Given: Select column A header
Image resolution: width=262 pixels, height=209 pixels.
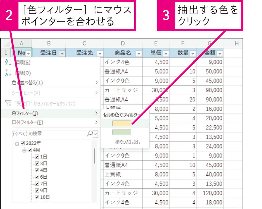Looking at the screenshot, I should tap(21, 43).
